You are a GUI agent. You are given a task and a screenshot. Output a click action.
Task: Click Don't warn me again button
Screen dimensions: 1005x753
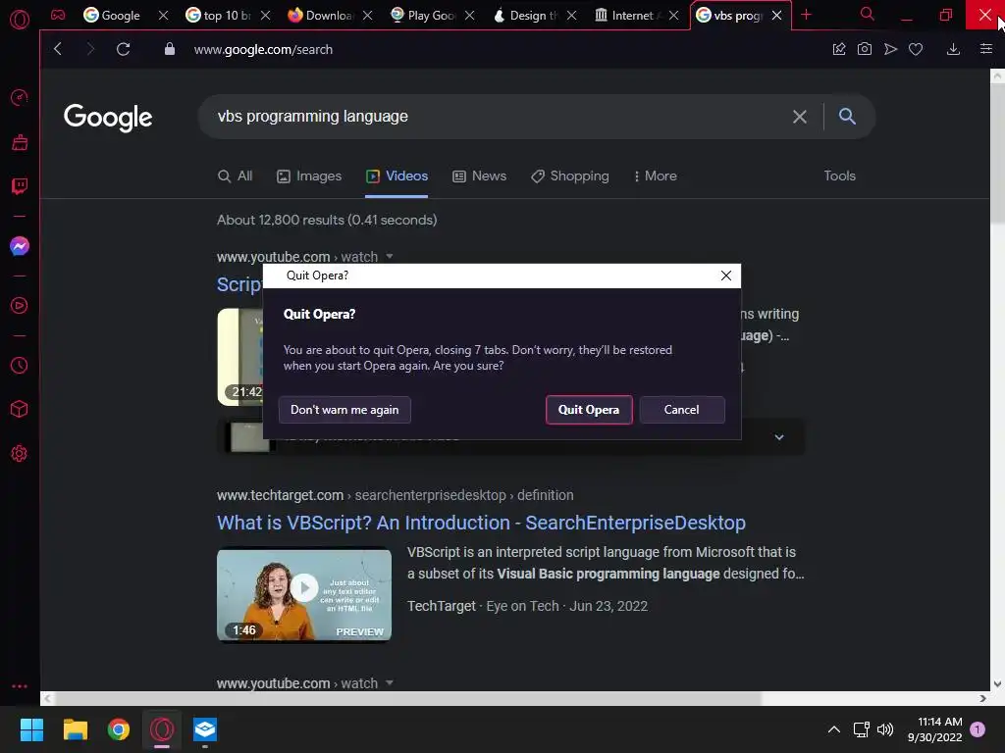click(344, 410)
